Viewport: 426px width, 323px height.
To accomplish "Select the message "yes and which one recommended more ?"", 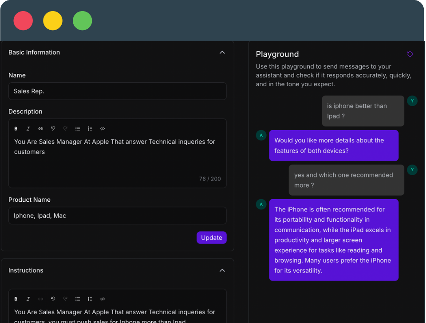I will click(x=347, y=180).
